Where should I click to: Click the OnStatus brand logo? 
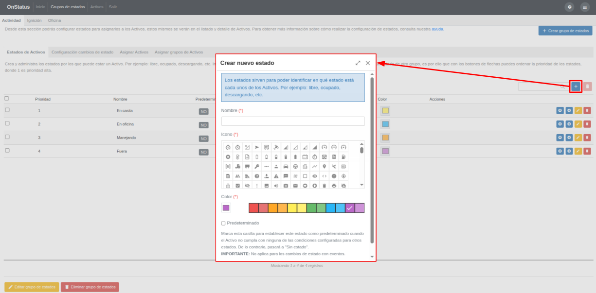(x=18, y=7)
